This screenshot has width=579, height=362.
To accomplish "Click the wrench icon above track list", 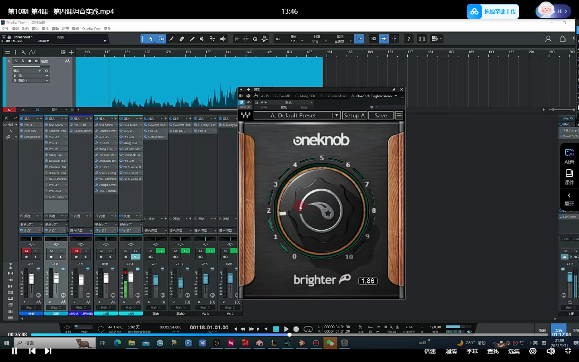I will pyautogui.click(x=23, y=52).
